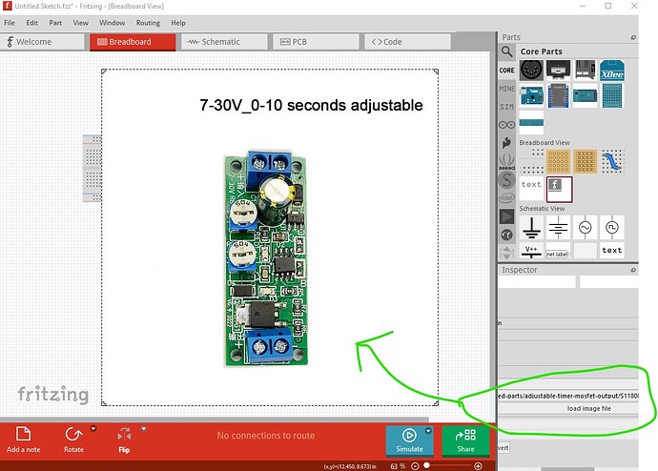This screenshot has width=658, height=471.
Task: Click the Simulate button
Action: (x=409, y=440)
